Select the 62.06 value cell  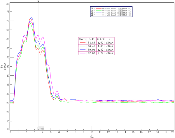pyautogui.click(x=92, y=53)
